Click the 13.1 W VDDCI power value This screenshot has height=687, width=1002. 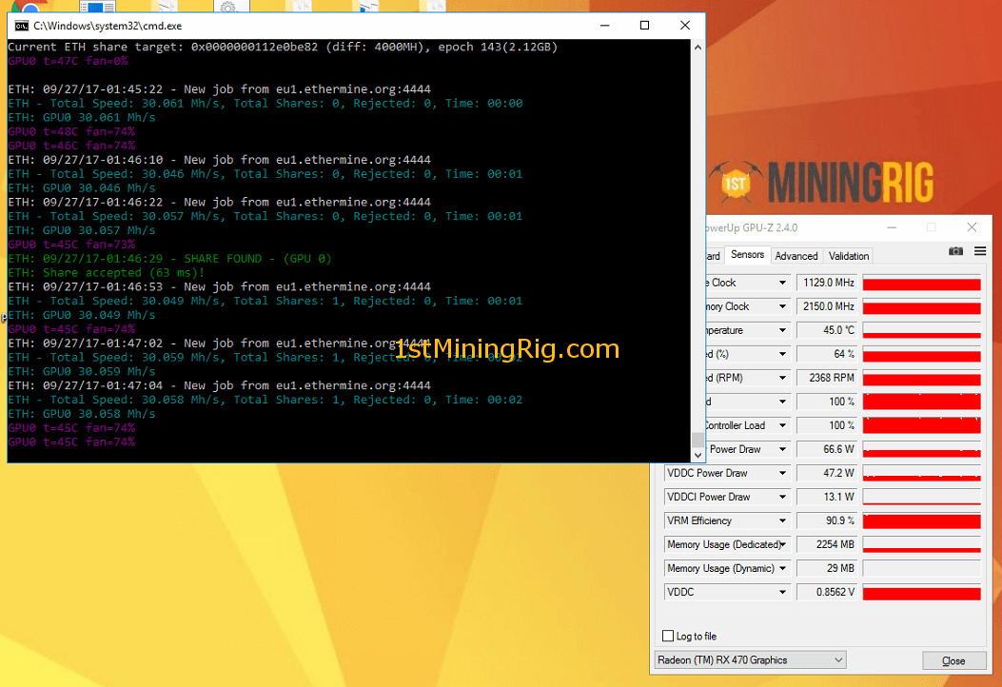pos(827,497)
